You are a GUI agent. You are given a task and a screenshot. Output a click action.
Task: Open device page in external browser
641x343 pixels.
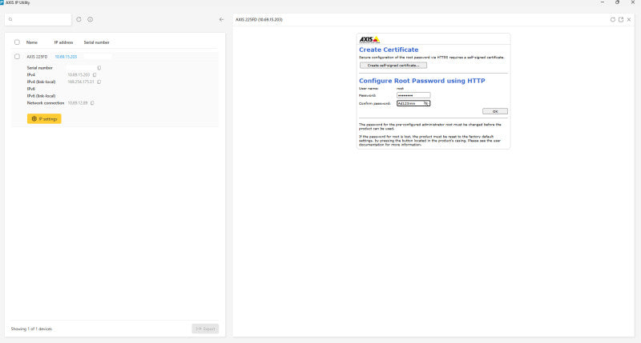[x=621, y=19]
